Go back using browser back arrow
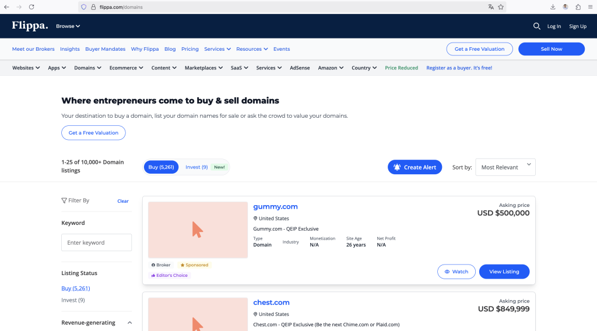 [x=6, y=7]
